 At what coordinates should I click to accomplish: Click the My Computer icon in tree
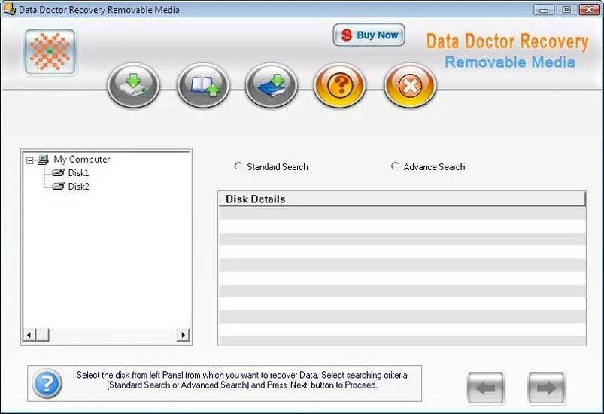pyautogui.click(x=43, y=159)
